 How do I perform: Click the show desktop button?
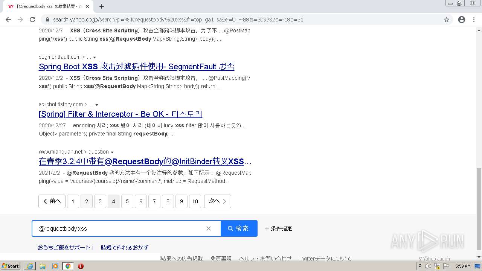(x=478, y=266)
